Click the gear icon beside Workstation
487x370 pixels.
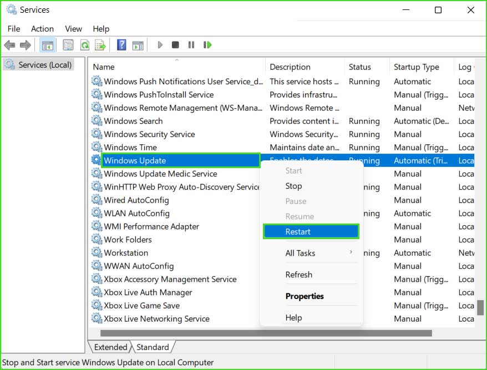click(x=97, y=252)
